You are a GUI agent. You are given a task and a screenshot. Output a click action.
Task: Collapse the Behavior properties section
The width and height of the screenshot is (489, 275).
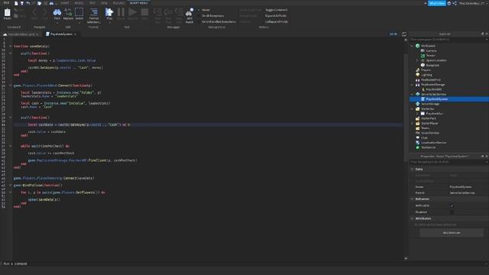pyautogui.click(x=413, y=199)
